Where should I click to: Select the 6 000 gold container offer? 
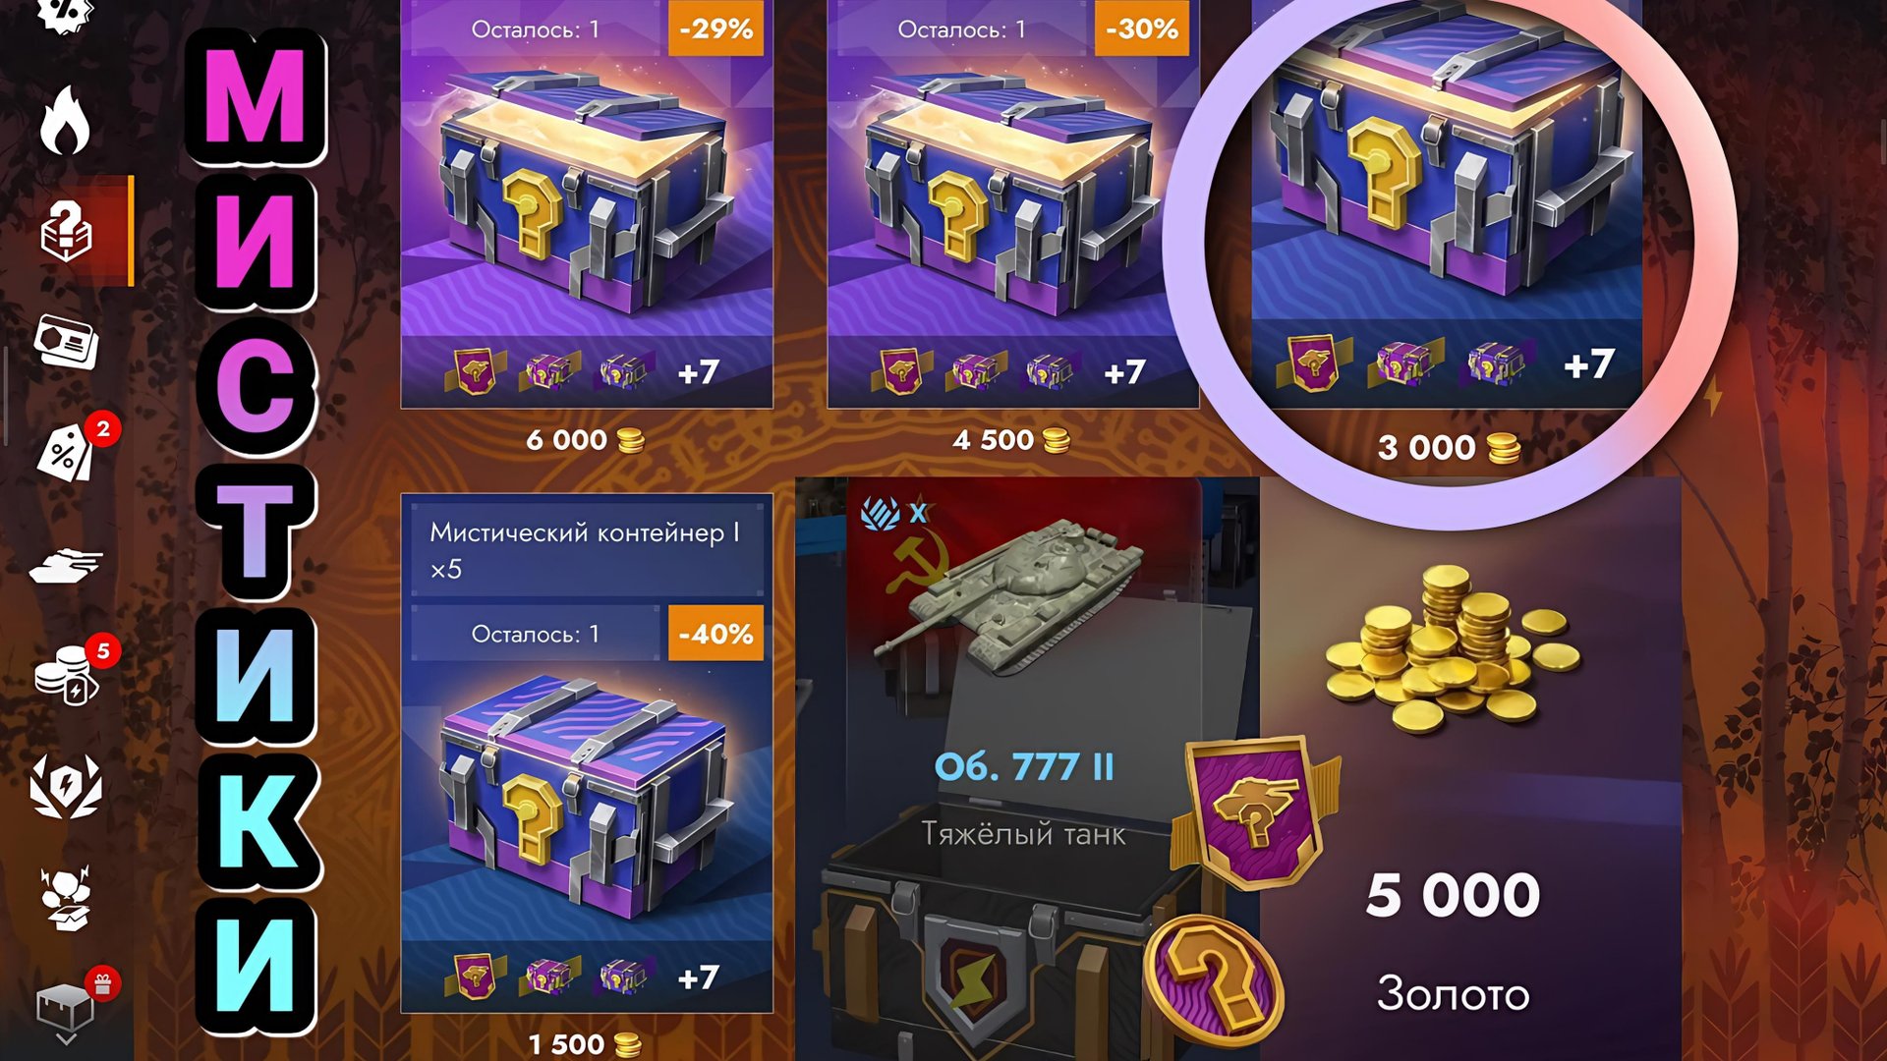tap(587, 203)
